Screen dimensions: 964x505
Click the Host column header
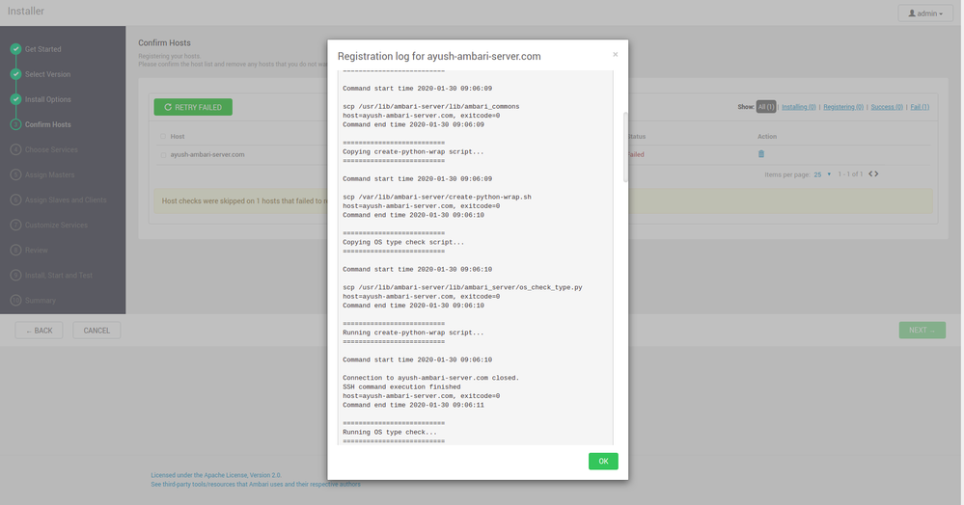177,137
